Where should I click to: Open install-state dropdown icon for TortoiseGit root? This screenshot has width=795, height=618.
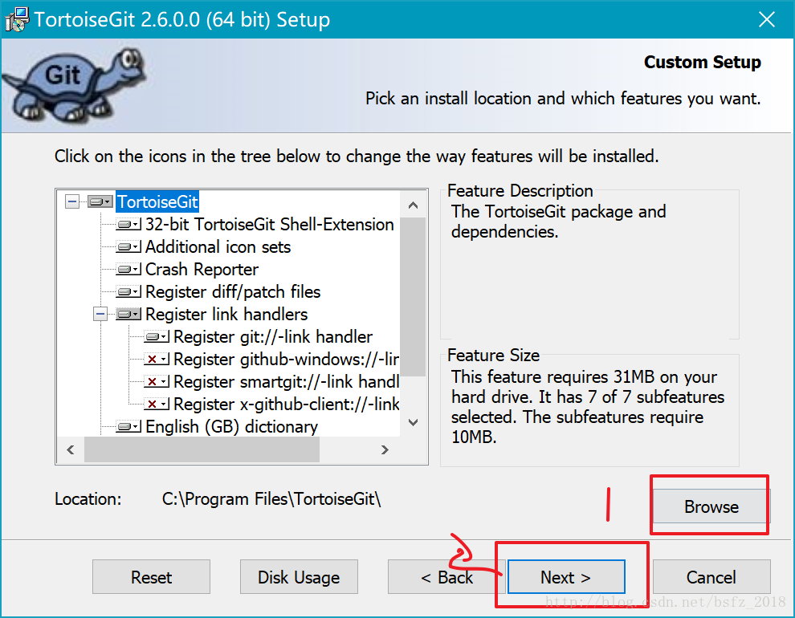[100, 201]
